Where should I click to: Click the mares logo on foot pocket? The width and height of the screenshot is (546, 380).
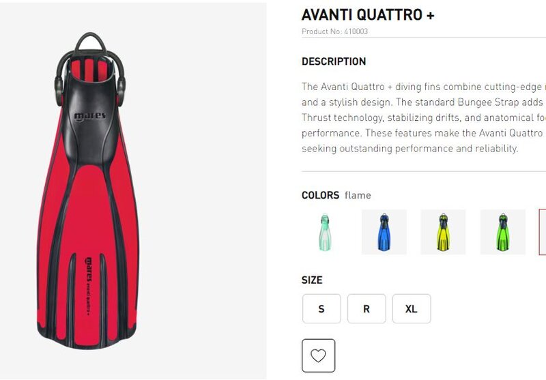(90, 116)
